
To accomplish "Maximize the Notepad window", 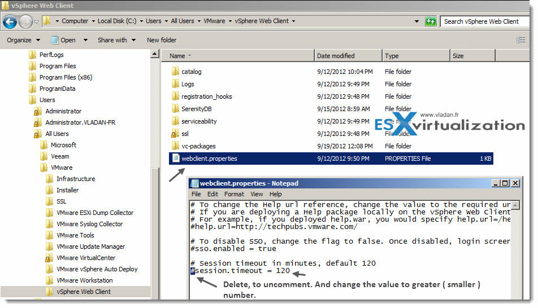I will (505, 183).
